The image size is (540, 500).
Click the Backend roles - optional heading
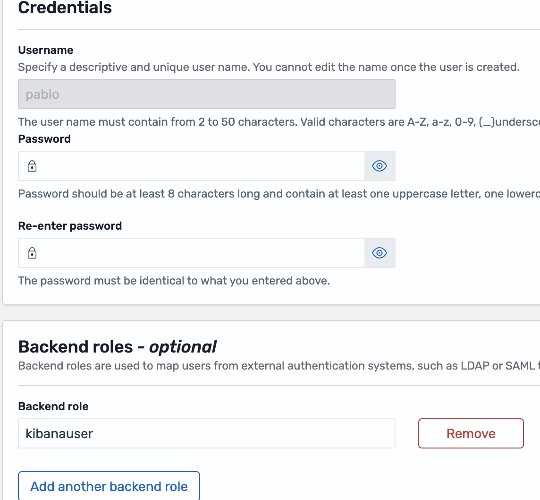point(117,347)
